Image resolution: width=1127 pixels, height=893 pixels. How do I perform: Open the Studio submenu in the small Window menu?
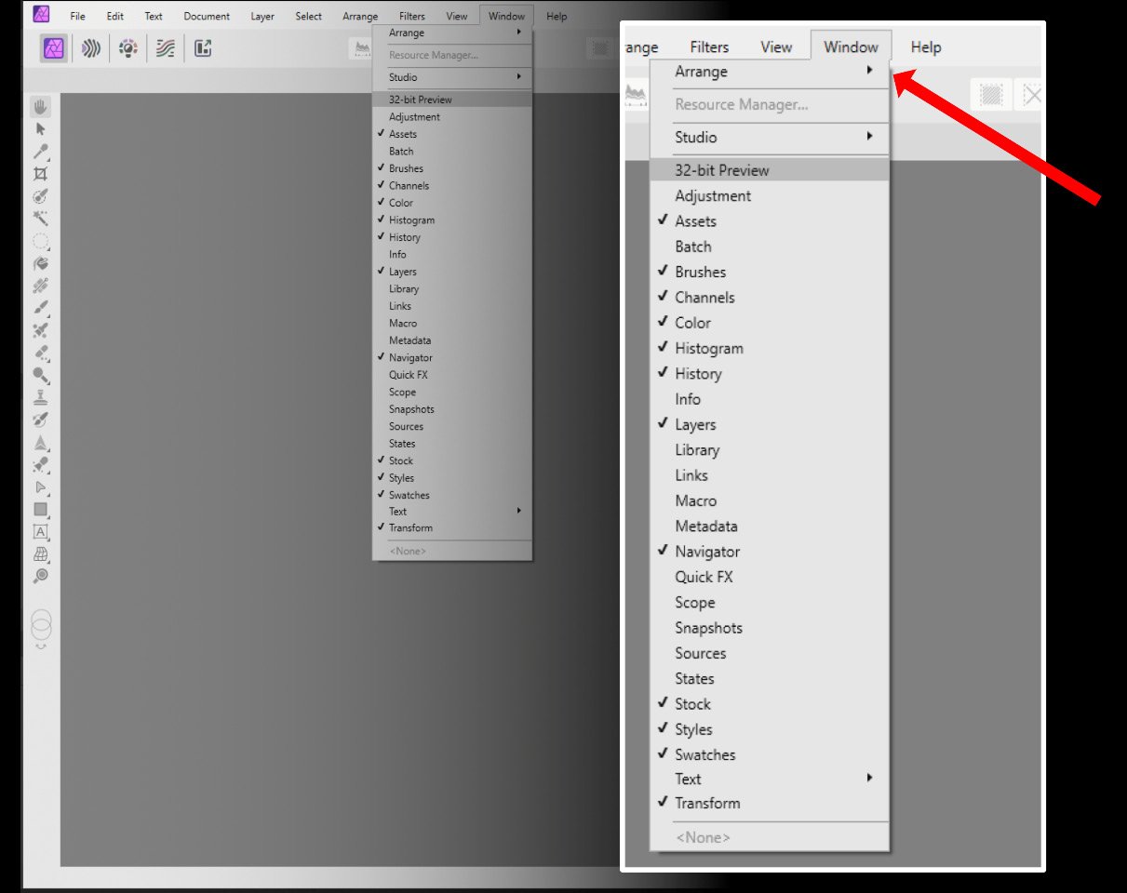[x=452, y=77]
